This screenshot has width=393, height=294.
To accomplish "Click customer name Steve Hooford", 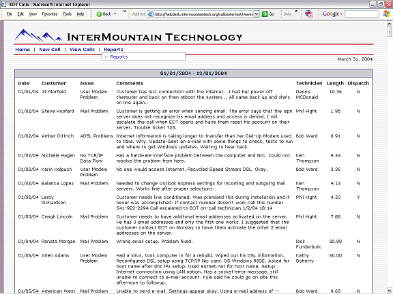I will (x=57, y=111).
